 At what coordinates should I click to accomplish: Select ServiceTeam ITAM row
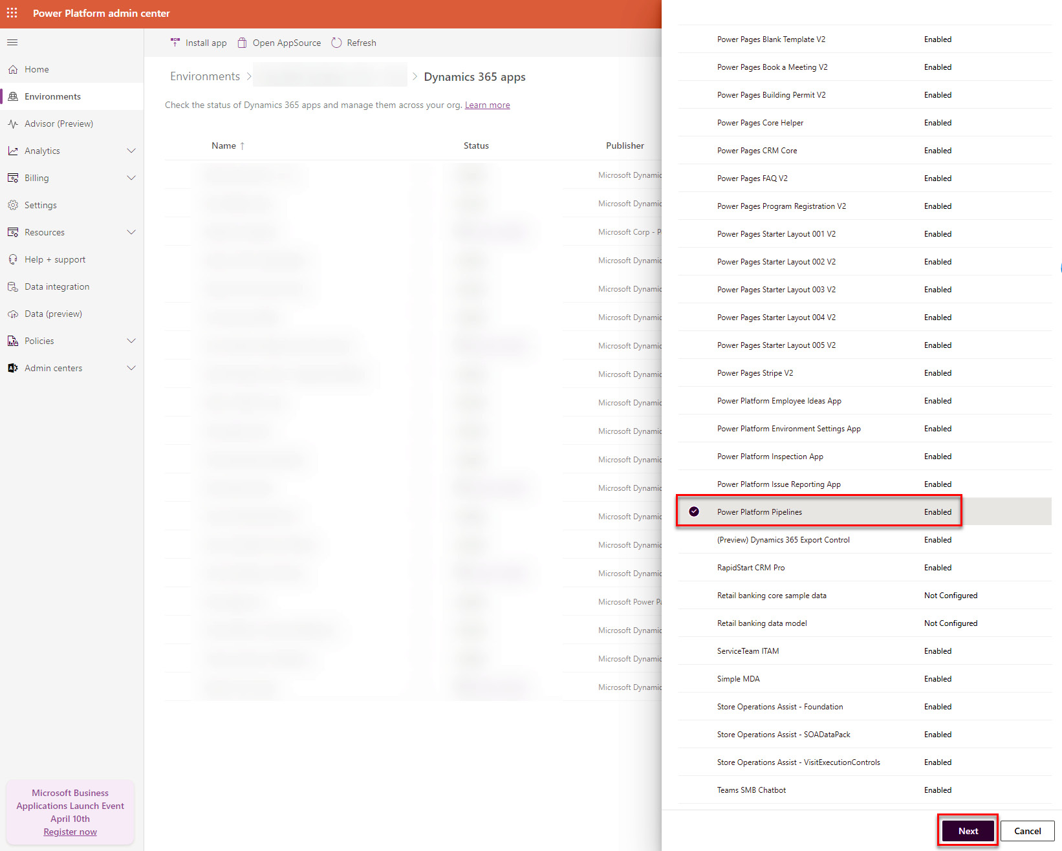(x=865, y=651)
